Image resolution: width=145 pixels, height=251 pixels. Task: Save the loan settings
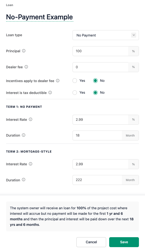click(x=124, y=242)
